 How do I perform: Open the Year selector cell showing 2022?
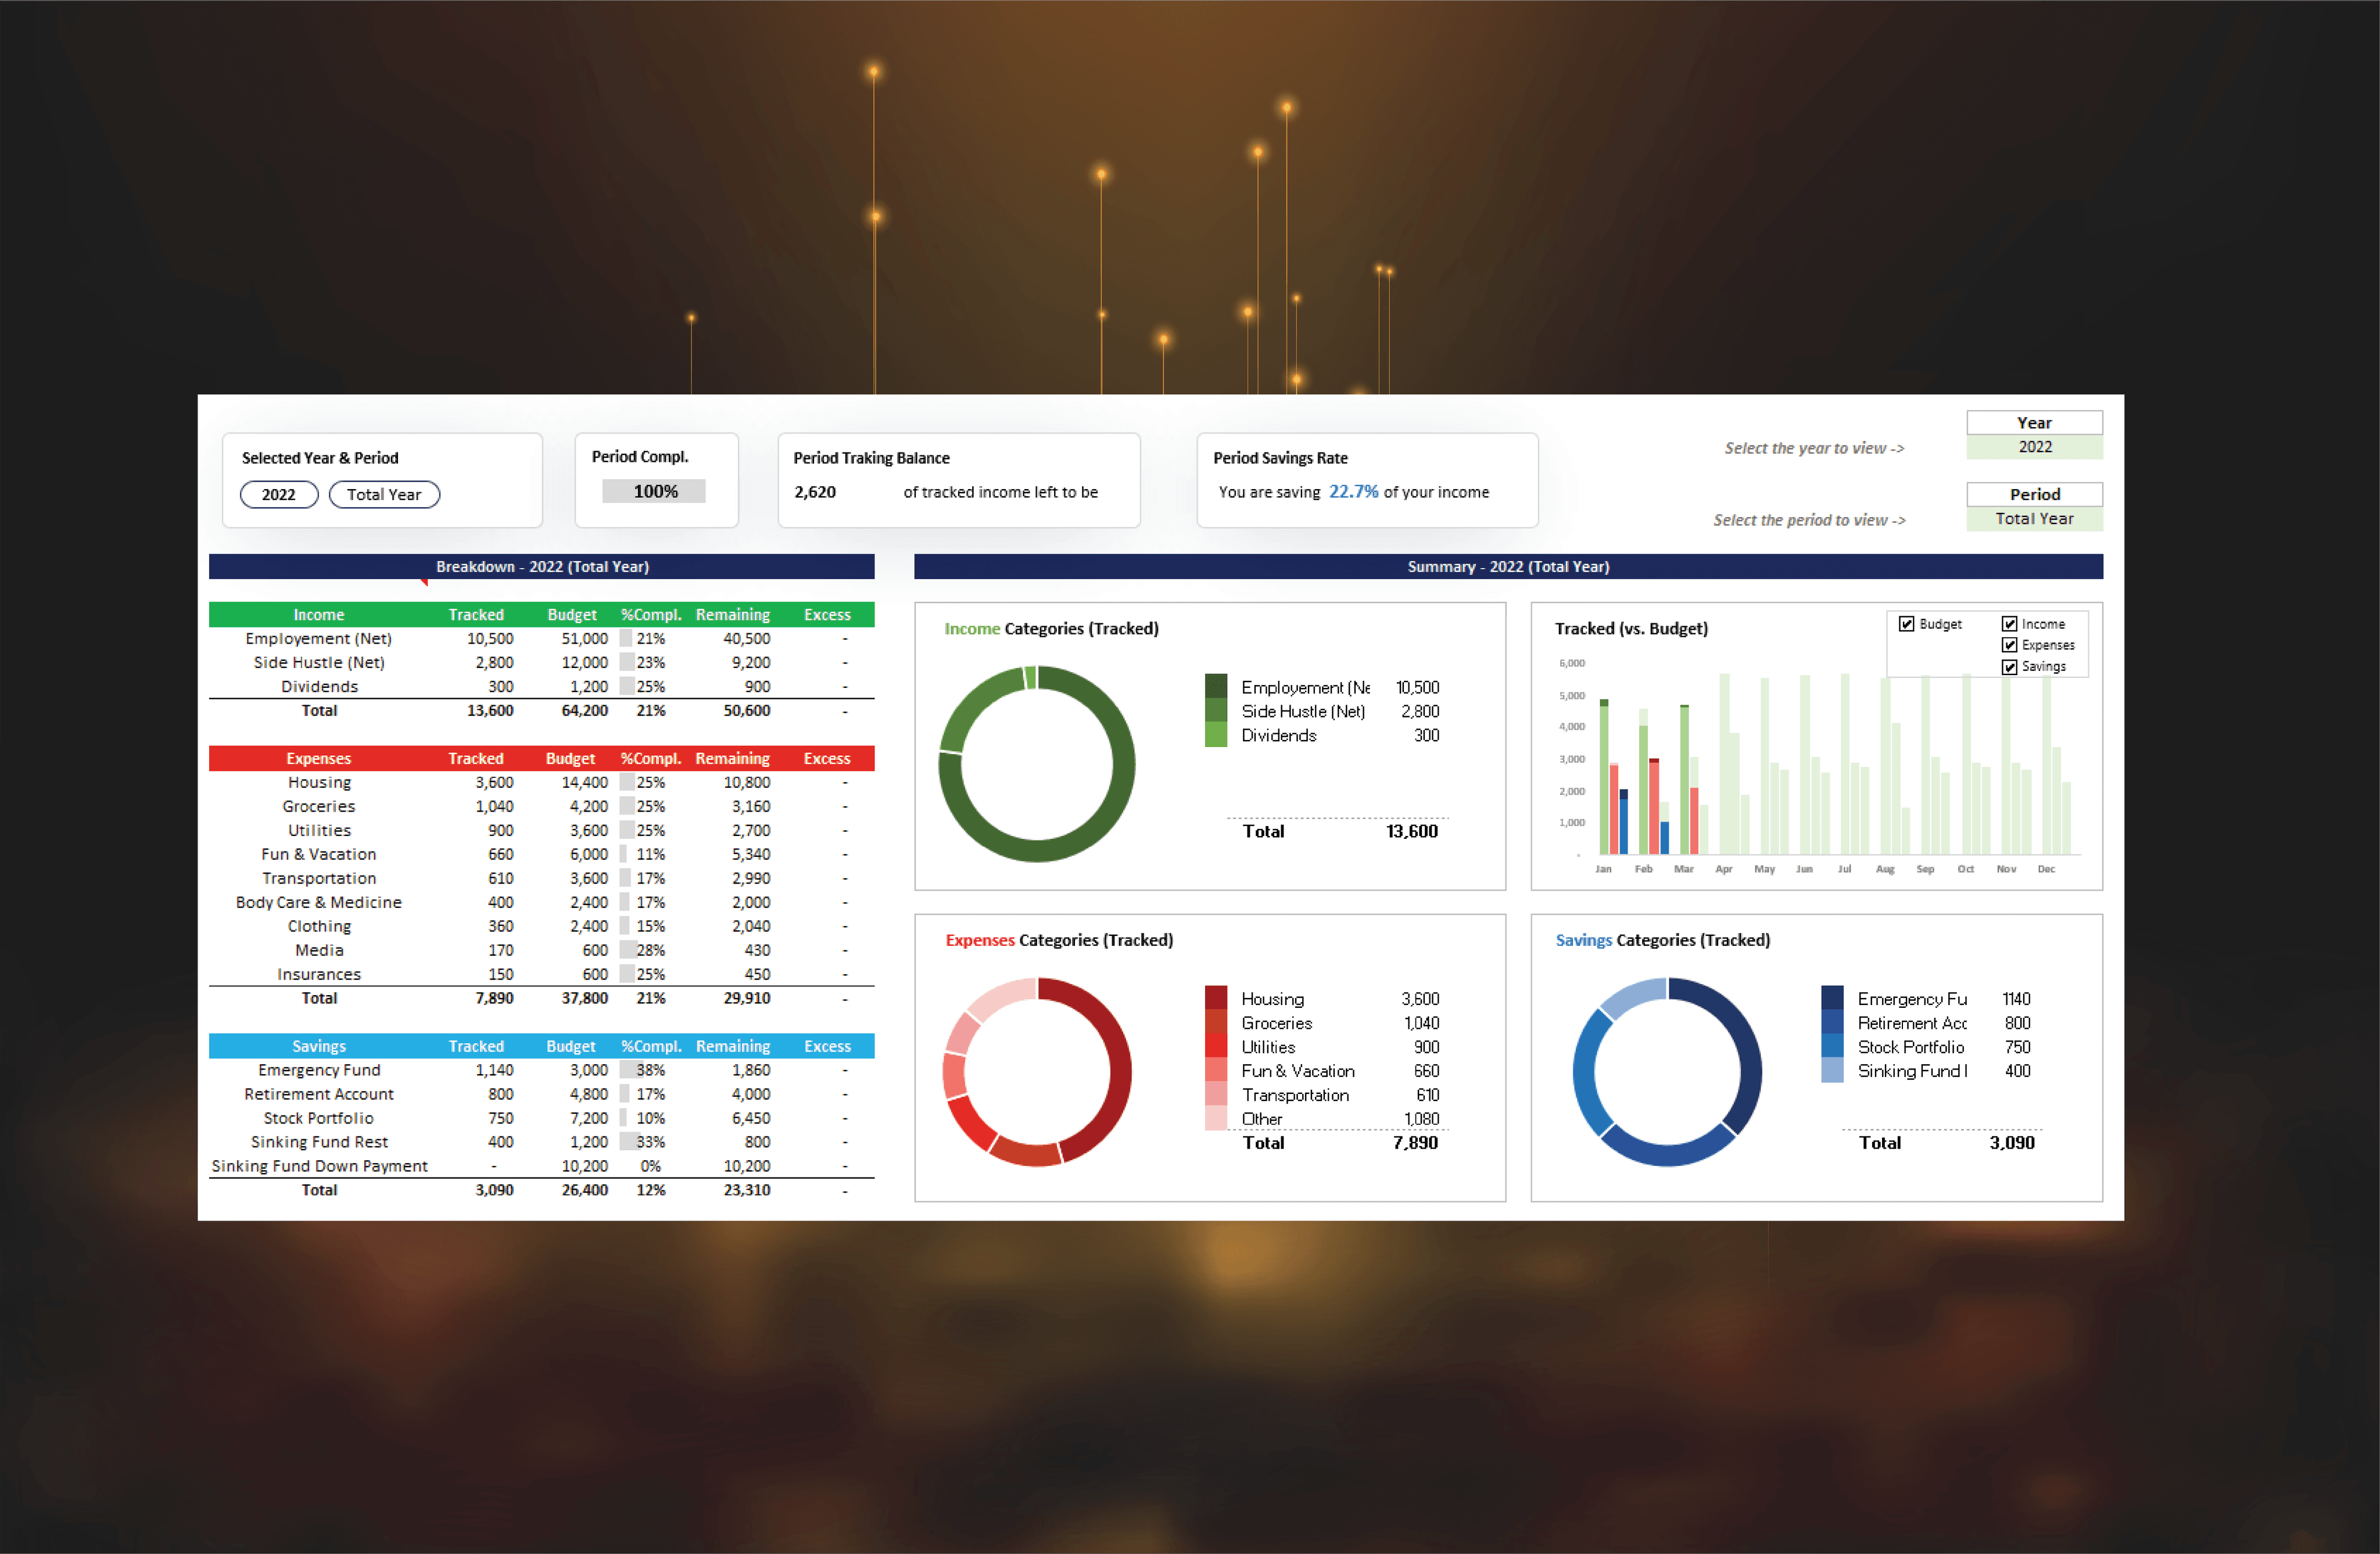click(2034, 447)
